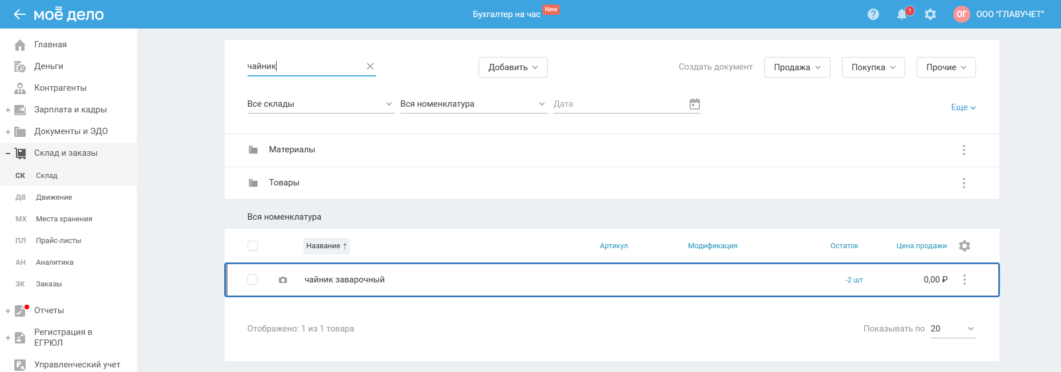Image resolution: width=1061 pixels, height=372 pixels.
Task: Sort by the Название column
Action: pos(326,246)
